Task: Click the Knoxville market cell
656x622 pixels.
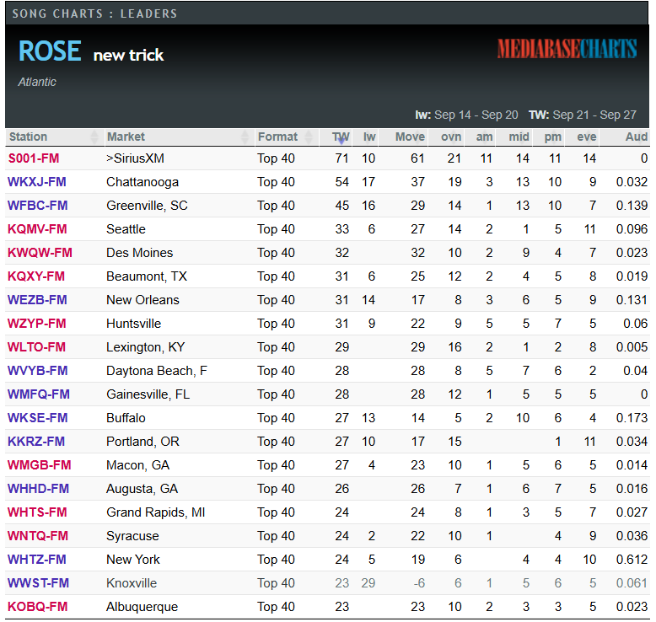Action: (x=132, y=583)
